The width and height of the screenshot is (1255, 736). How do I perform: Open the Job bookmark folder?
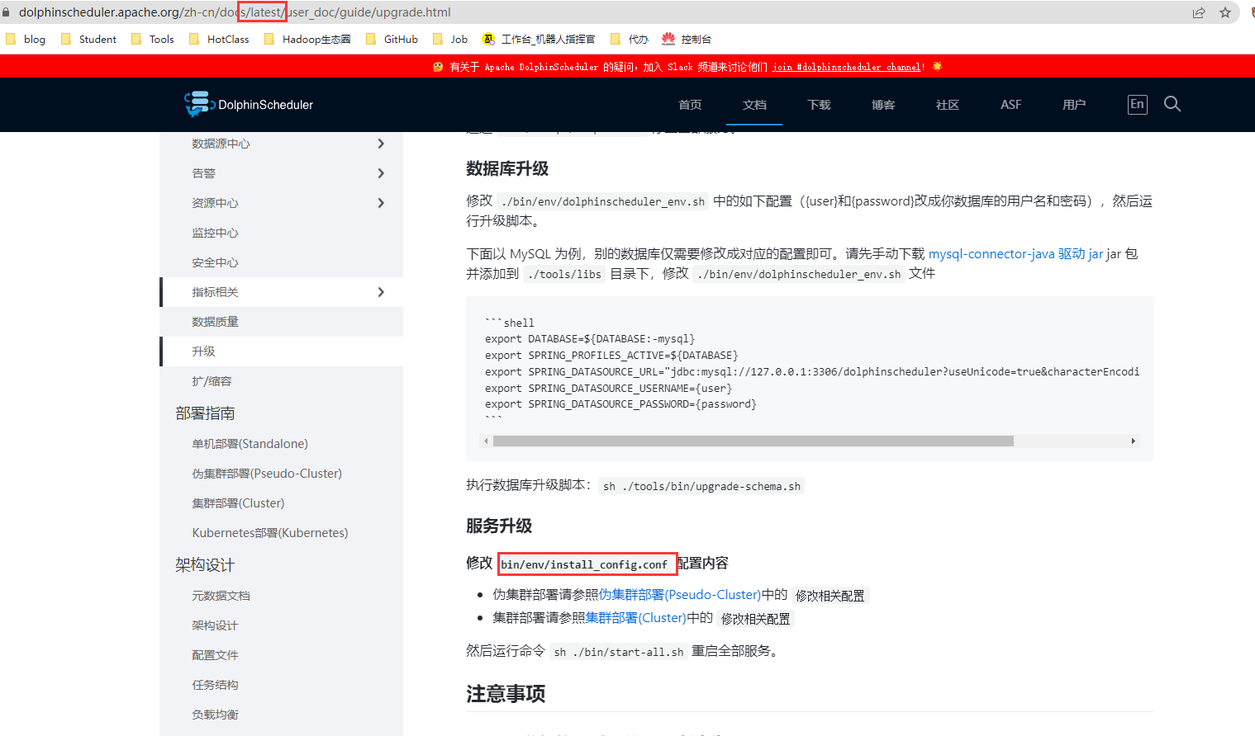tap(450, 39)
